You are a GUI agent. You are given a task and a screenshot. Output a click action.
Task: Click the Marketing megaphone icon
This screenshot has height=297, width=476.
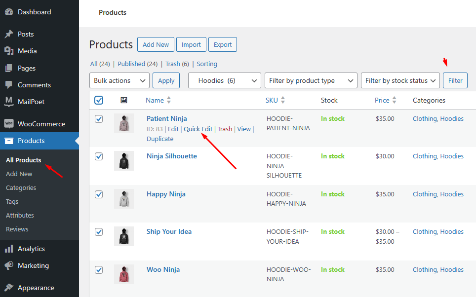(9, 265)
